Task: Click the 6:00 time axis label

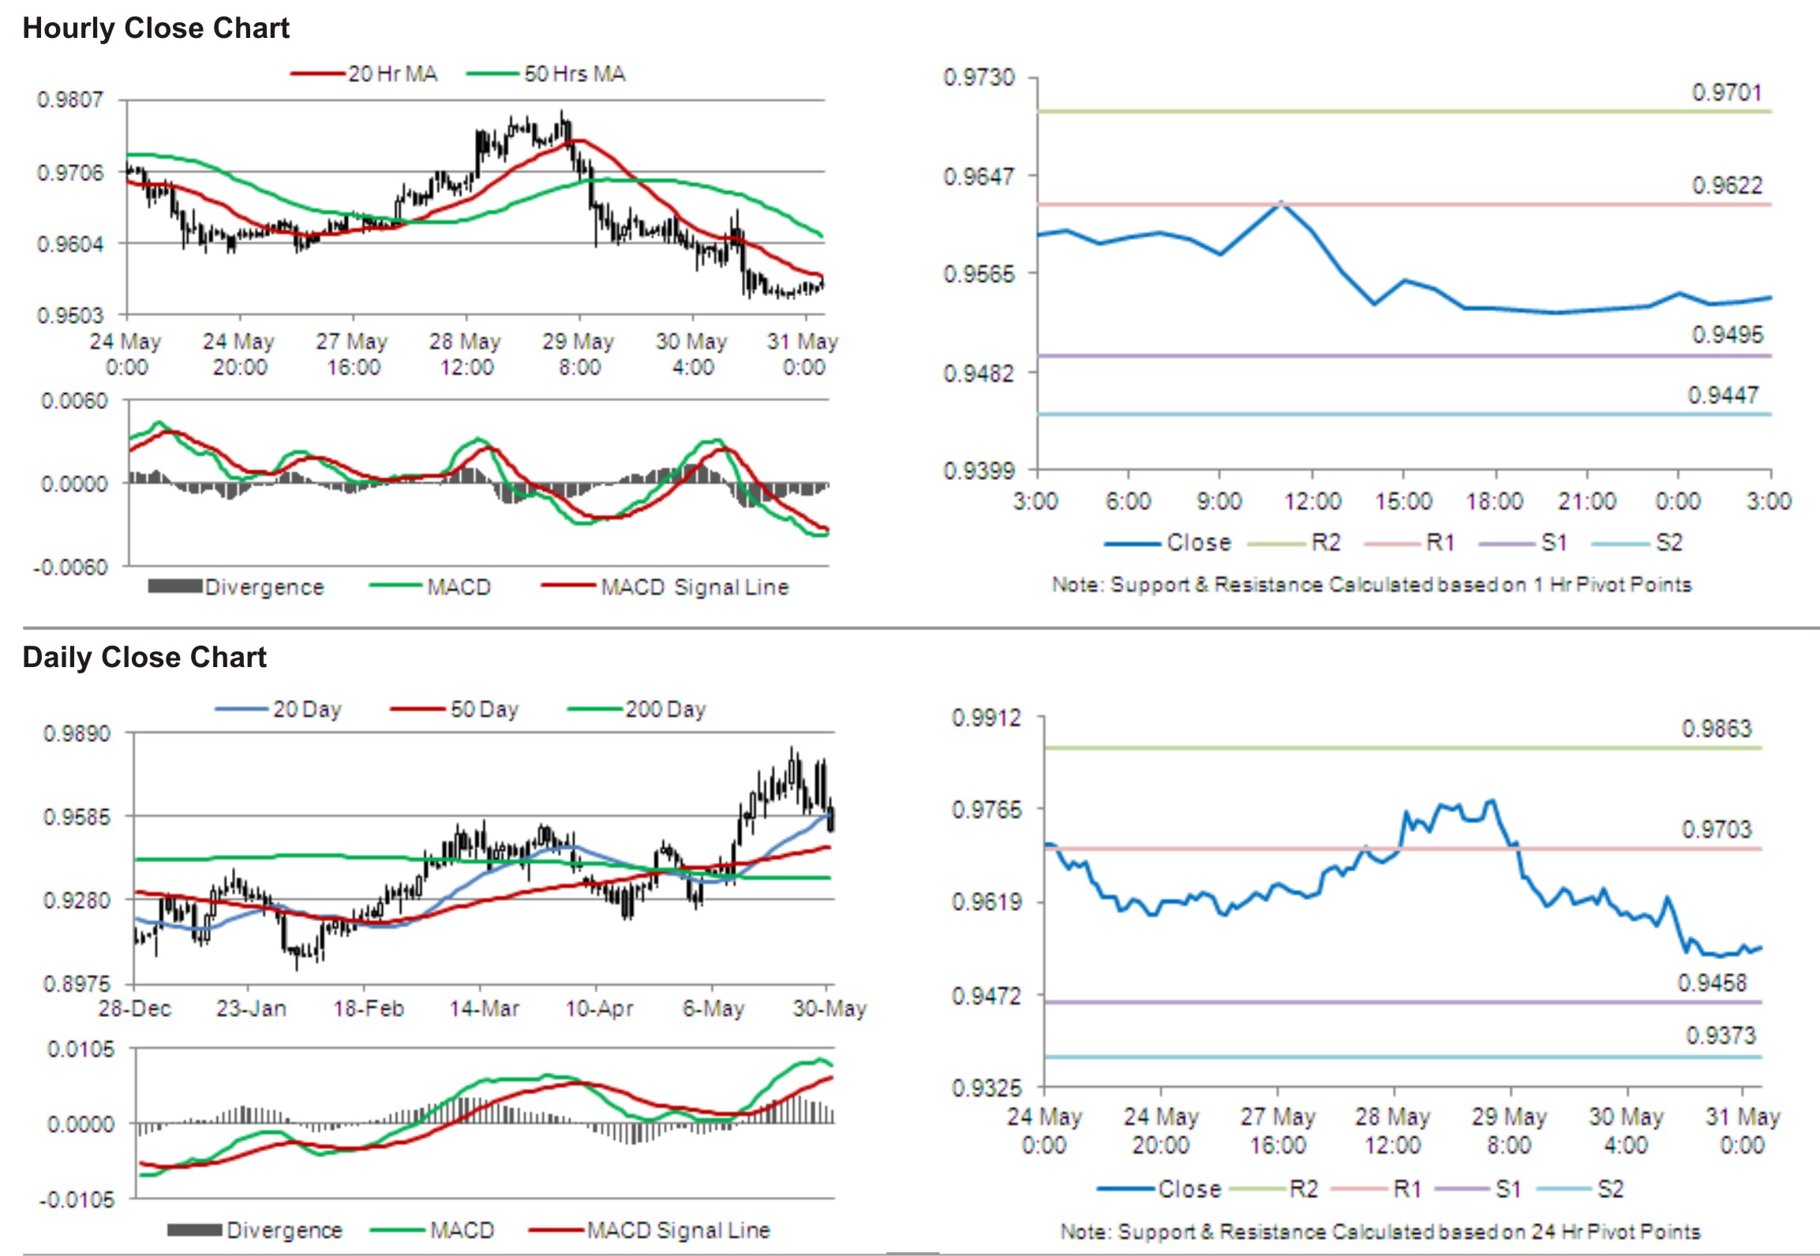Action: tap(1128, 501)
